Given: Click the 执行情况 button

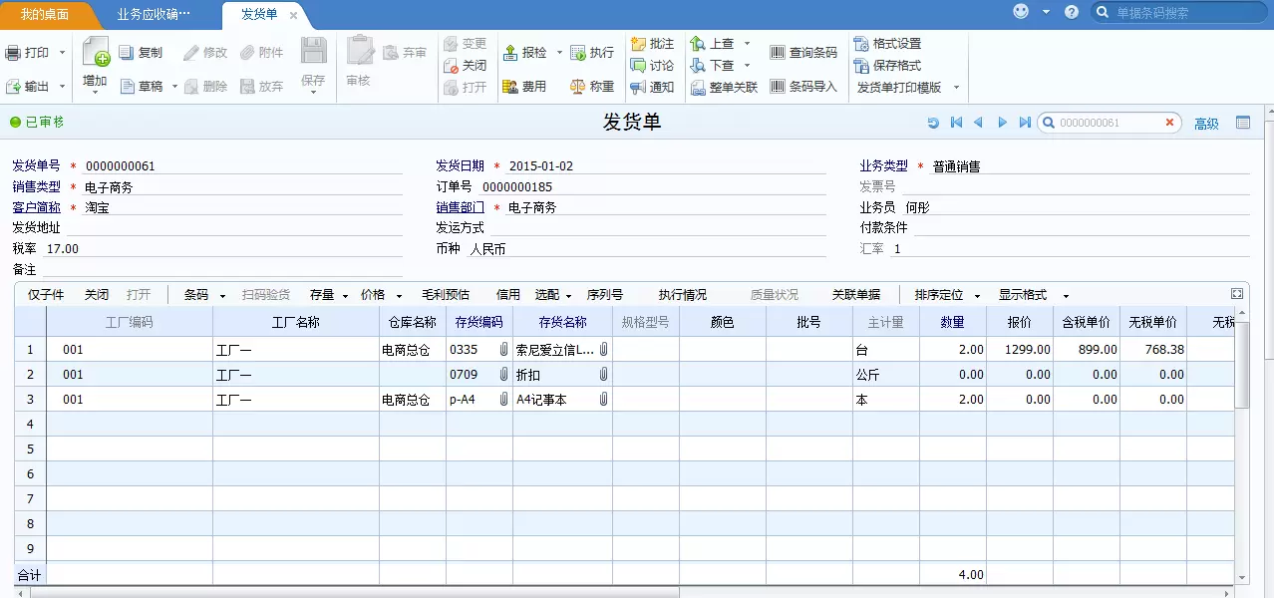Looking at the screenshot, I should pyautogui.click(x=683, y=295).
